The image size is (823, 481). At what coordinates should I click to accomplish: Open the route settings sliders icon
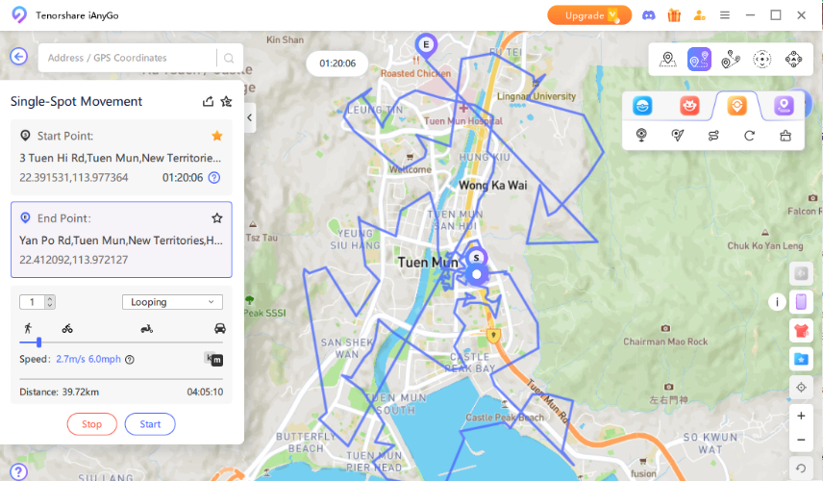click(713, 136)
